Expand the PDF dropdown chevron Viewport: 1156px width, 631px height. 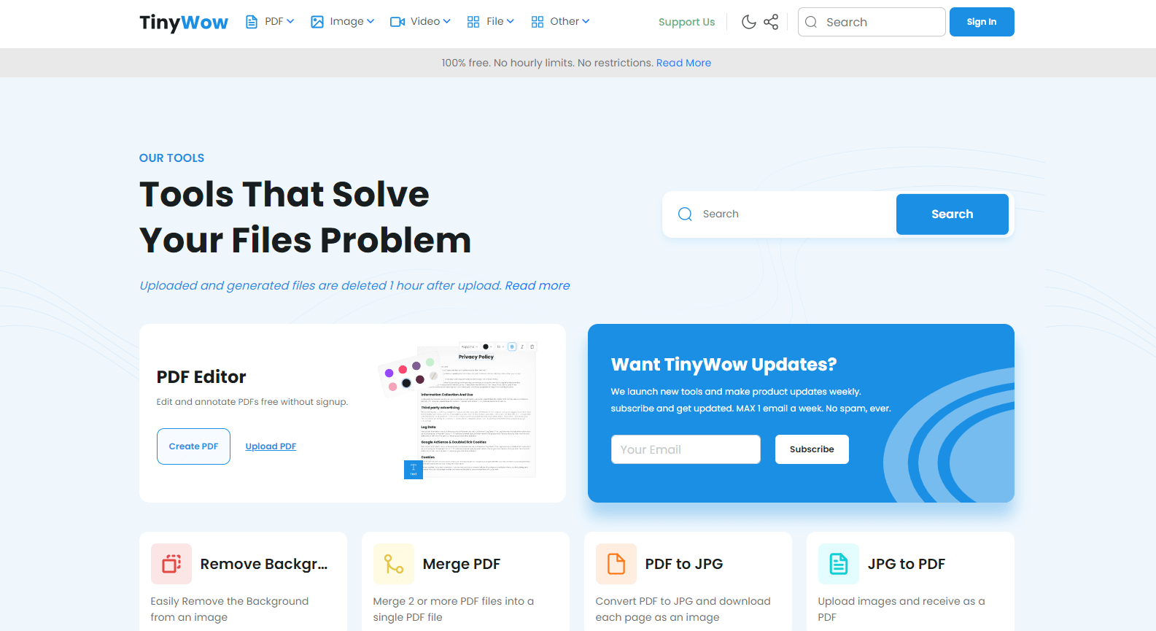[290, 21]
